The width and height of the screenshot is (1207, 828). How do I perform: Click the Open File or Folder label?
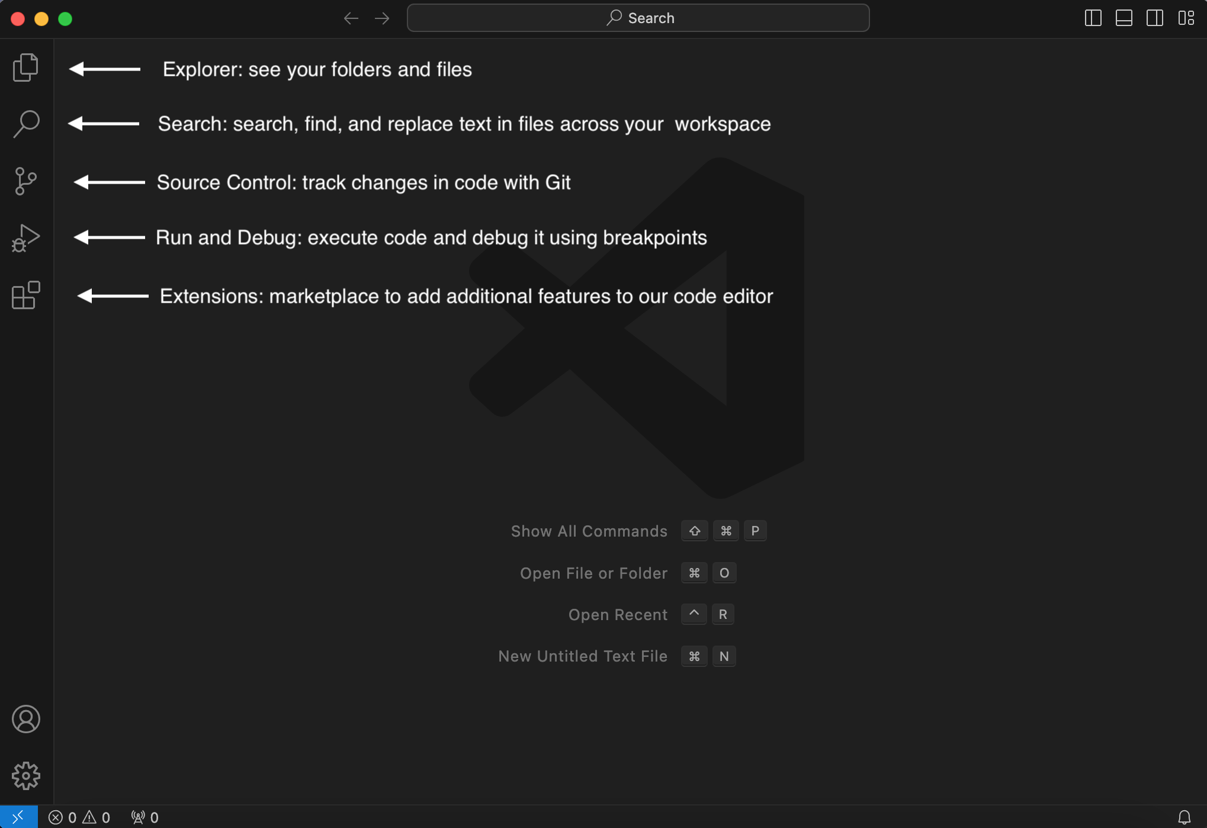point(593,573)
